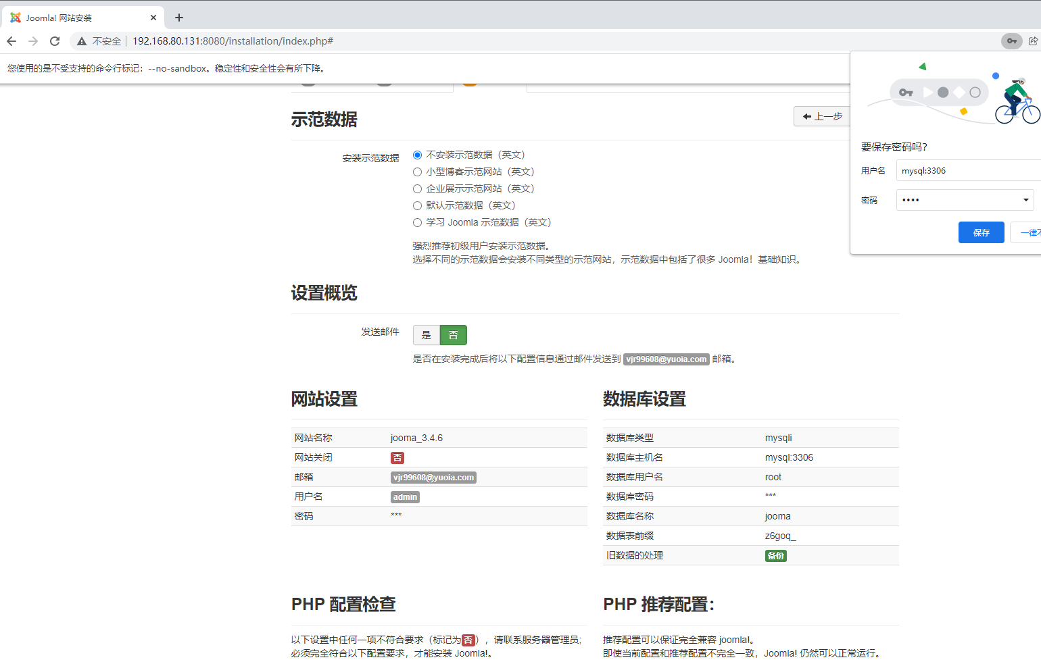1041x664 pixels.
Task: Open a new tab with plus icon
Action: pyautogui.click(x=179, y=18)
